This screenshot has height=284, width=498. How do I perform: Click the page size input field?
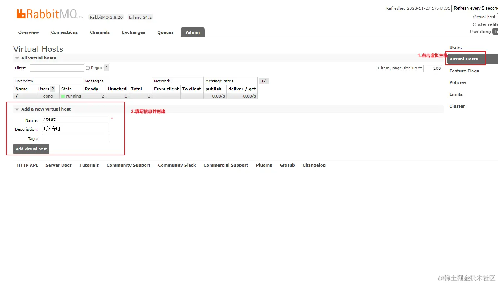(432, 68)
